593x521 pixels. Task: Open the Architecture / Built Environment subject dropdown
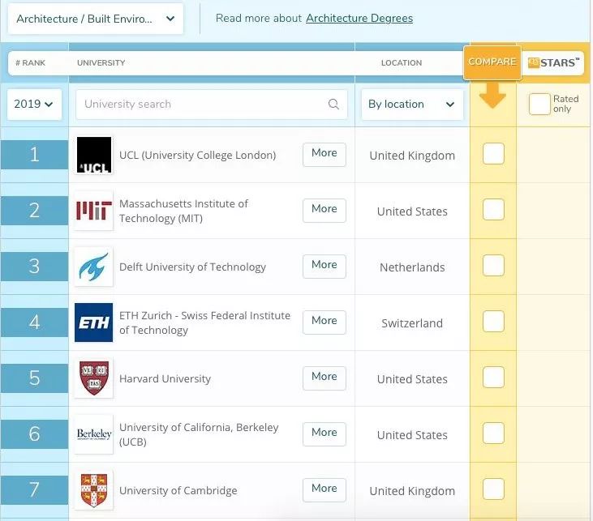coord(96,19)
